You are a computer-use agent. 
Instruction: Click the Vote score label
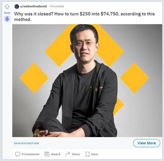7,13
